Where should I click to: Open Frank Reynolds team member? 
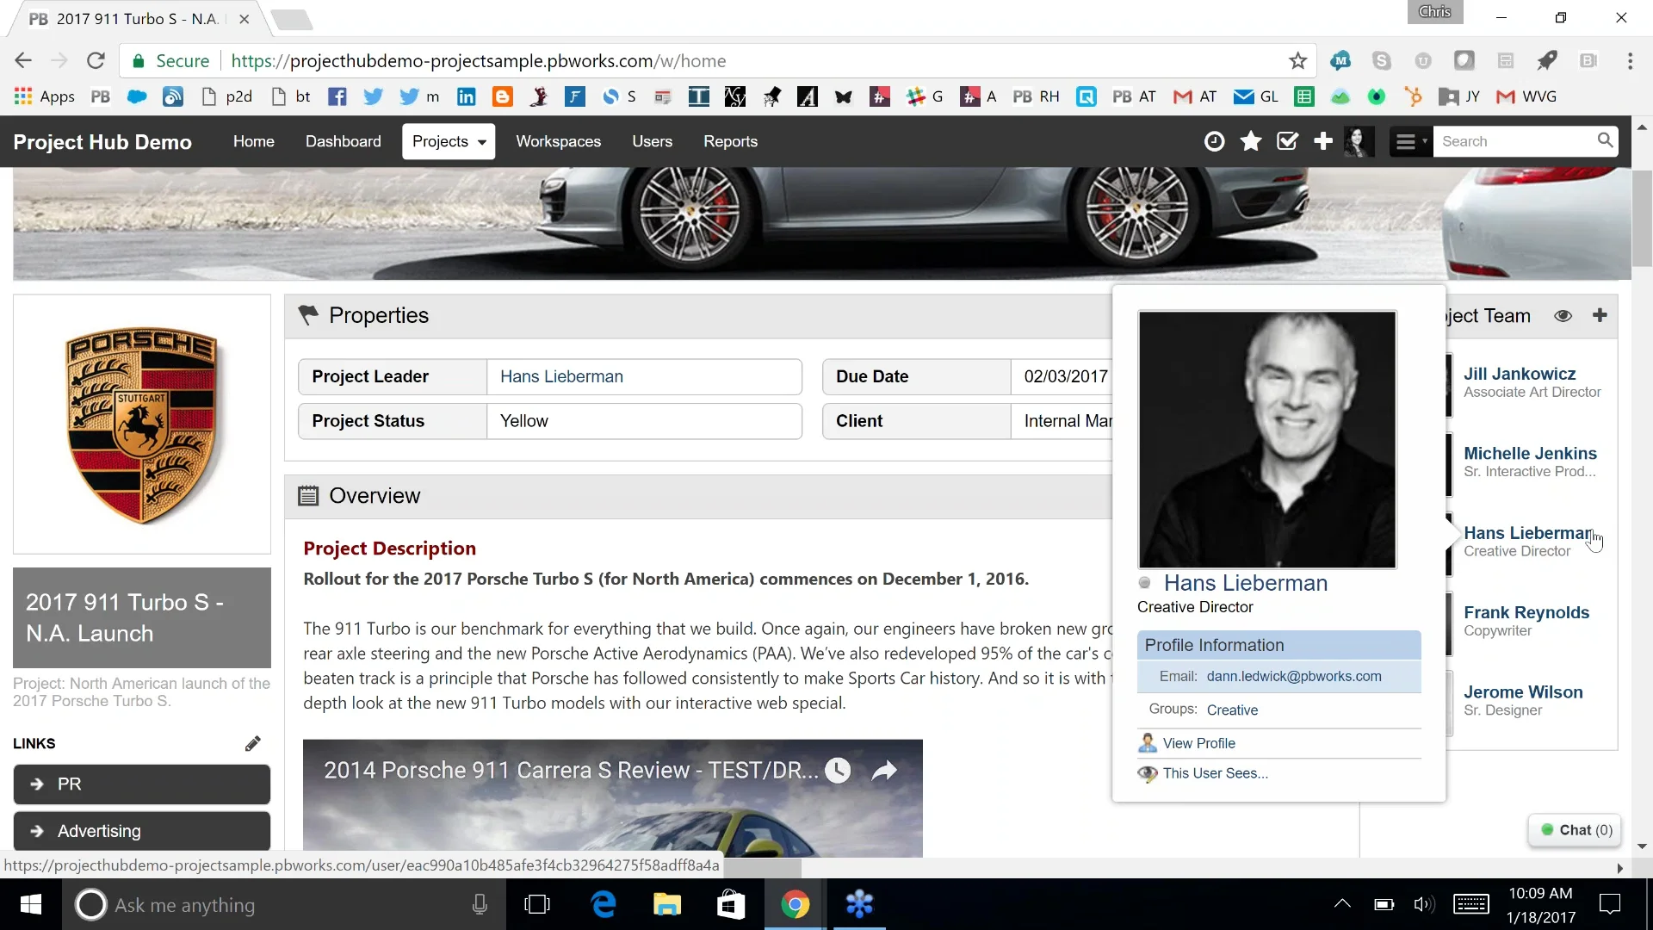coord(1526,612)
